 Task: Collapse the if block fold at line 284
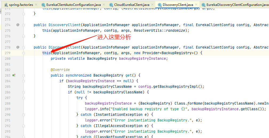point(24,81)
